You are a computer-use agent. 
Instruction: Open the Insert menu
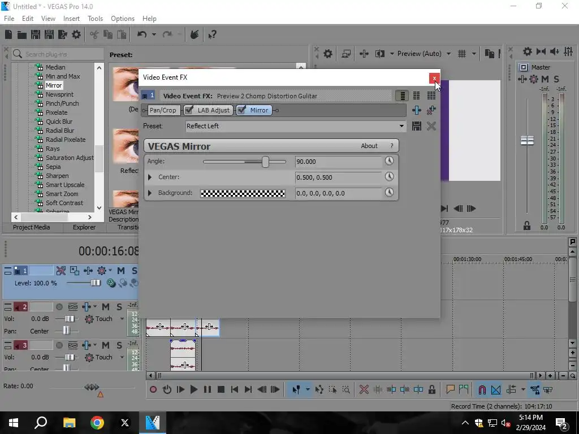point(71,19)
